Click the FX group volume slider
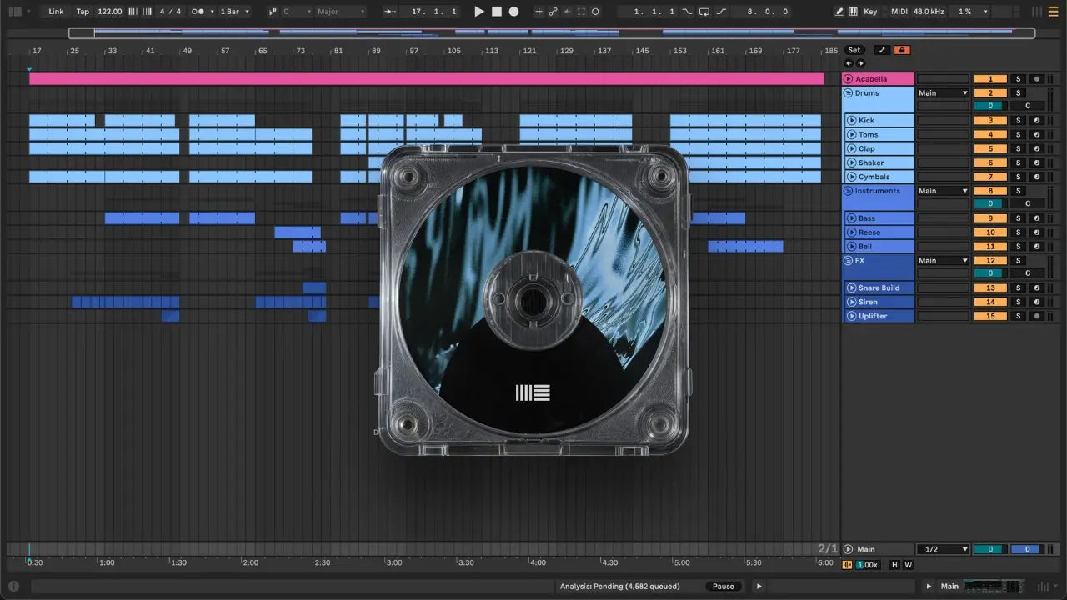The height and width of the screenshot is (600, 1067). point(990,273)
